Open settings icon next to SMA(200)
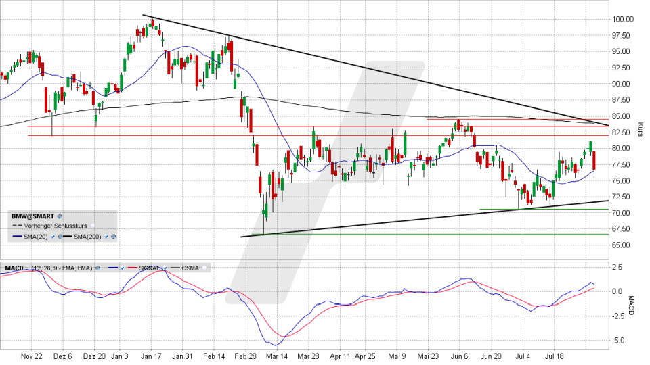650x365 pixels. (113, 237)
